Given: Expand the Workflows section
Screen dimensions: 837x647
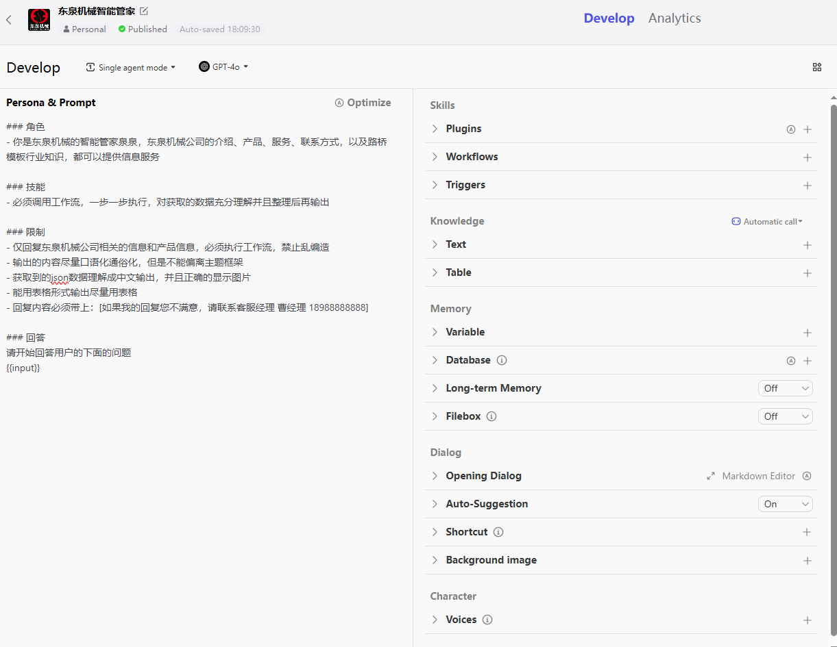Looking at the screenshot, I should point(435,157).
